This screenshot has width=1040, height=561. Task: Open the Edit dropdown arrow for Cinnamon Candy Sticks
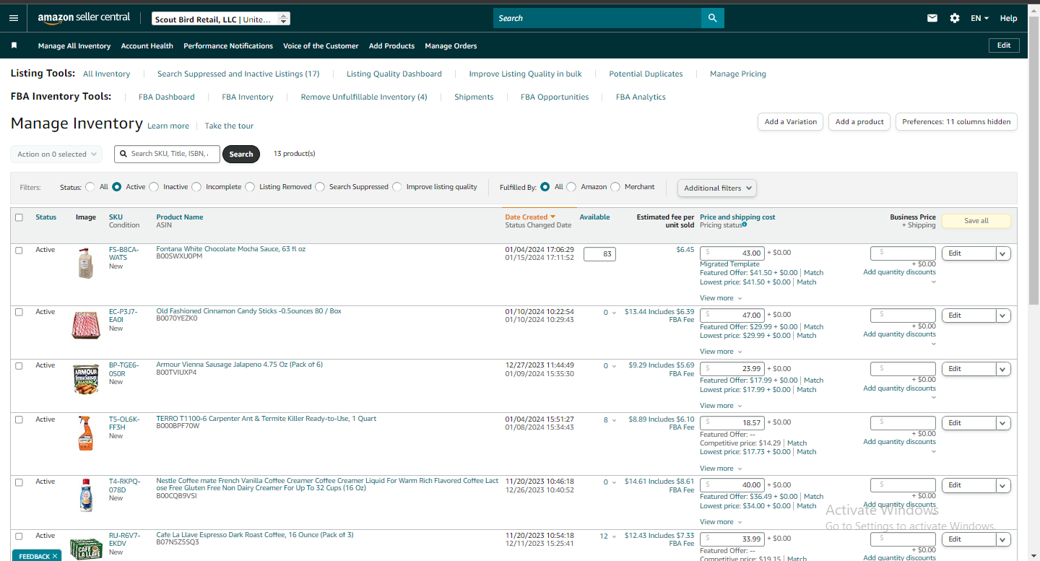[x=1002, y=316]
